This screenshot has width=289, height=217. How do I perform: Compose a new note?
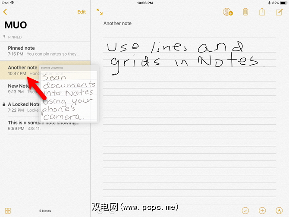tap(279, 12)
